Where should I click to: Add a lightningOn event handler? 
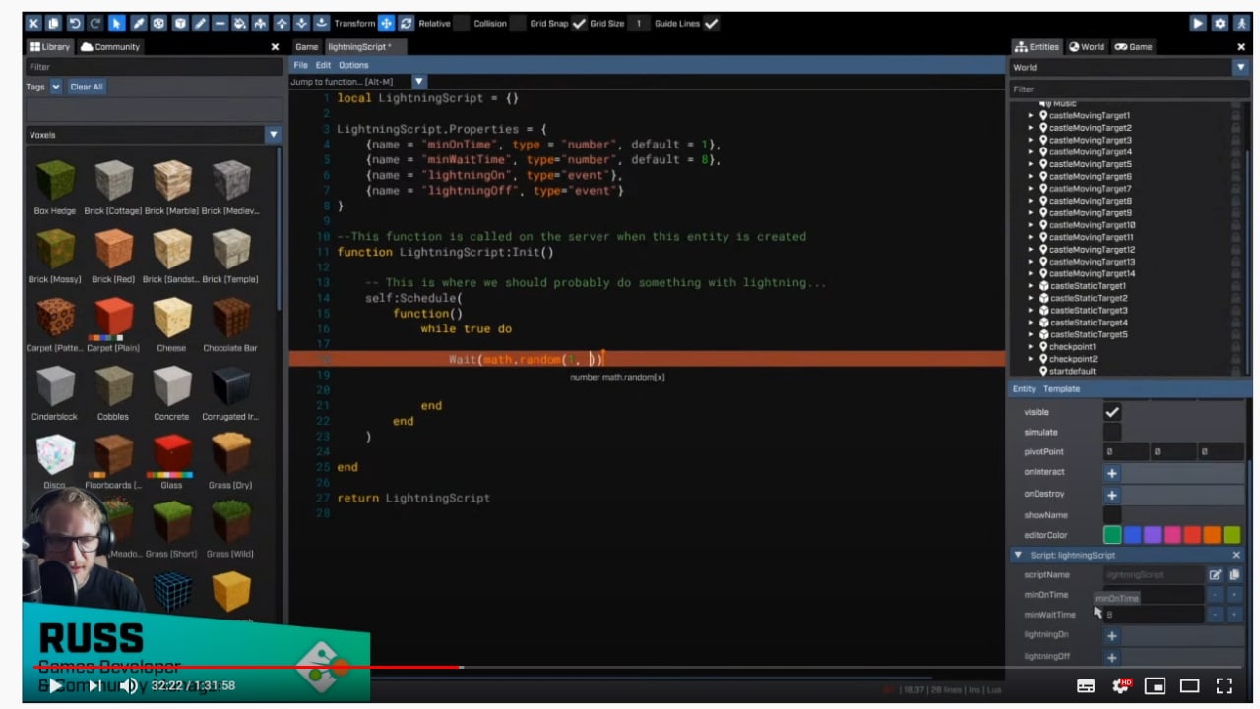coord(1112,635)
